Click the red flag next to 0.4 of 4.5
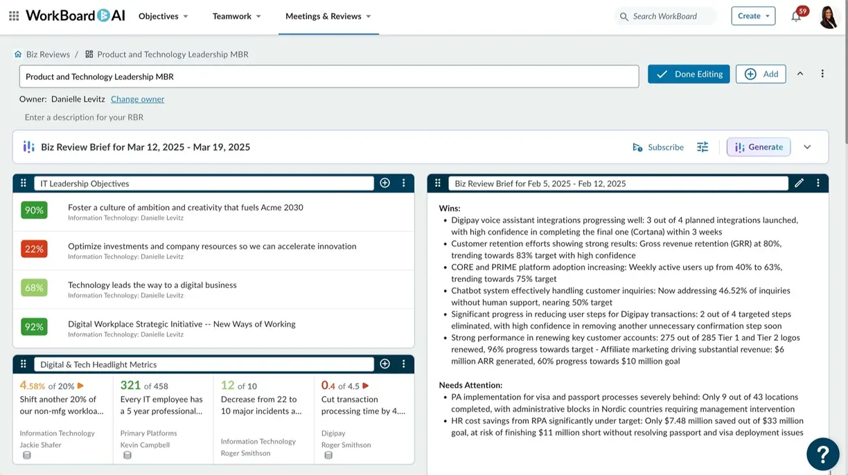This screenshot has height=475, width=848. 366,386
